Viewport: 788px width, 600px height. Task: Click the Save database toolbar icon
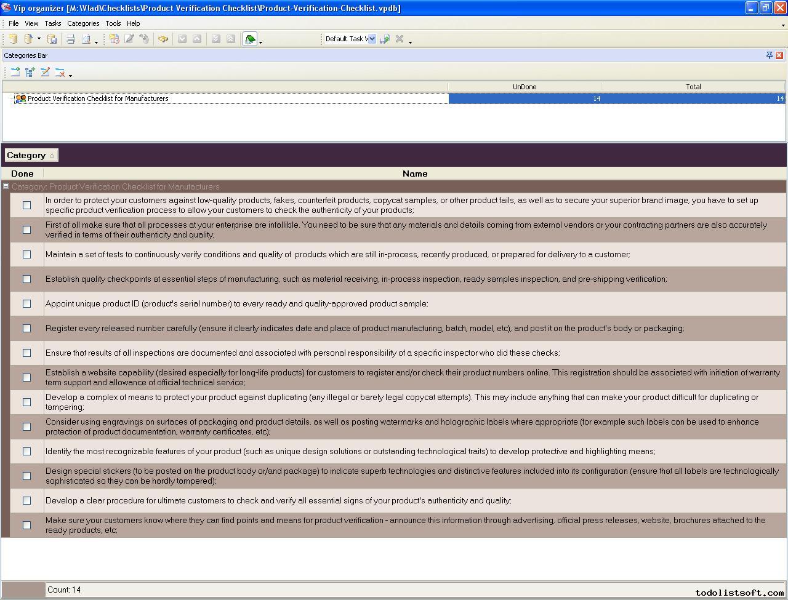[52, 39]
